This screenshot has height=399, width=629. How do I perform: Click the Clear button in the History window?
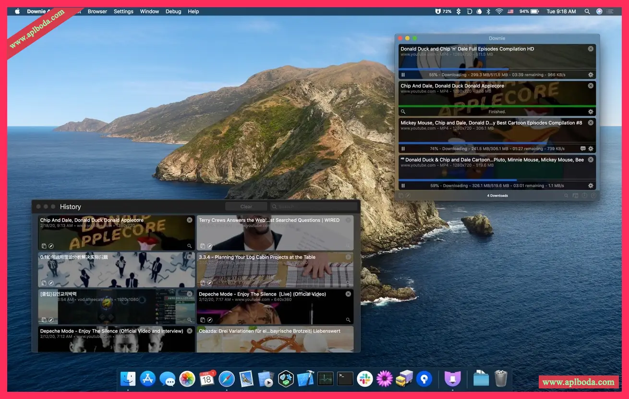(246, 206)
